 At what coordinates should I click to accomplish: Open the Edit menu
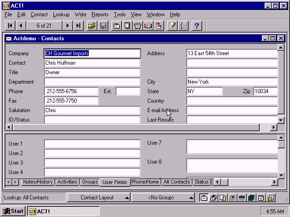pyautogui.click(x=21, y=14)
